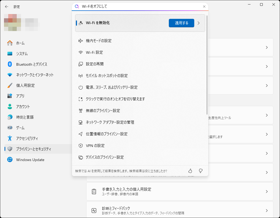The height and width of the screenshot is (218, 280).
Task: Apply Wi-Fi disable with 適用する button
Action: coord(181,23)
